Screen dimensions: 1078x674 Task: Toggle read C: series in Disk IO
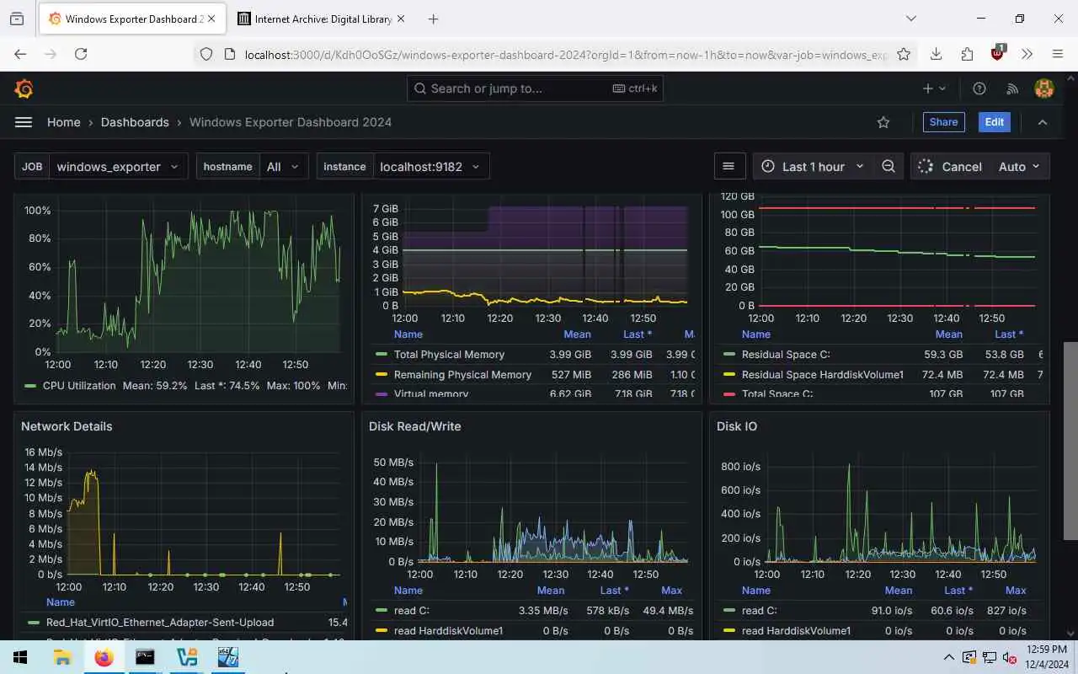760,611
